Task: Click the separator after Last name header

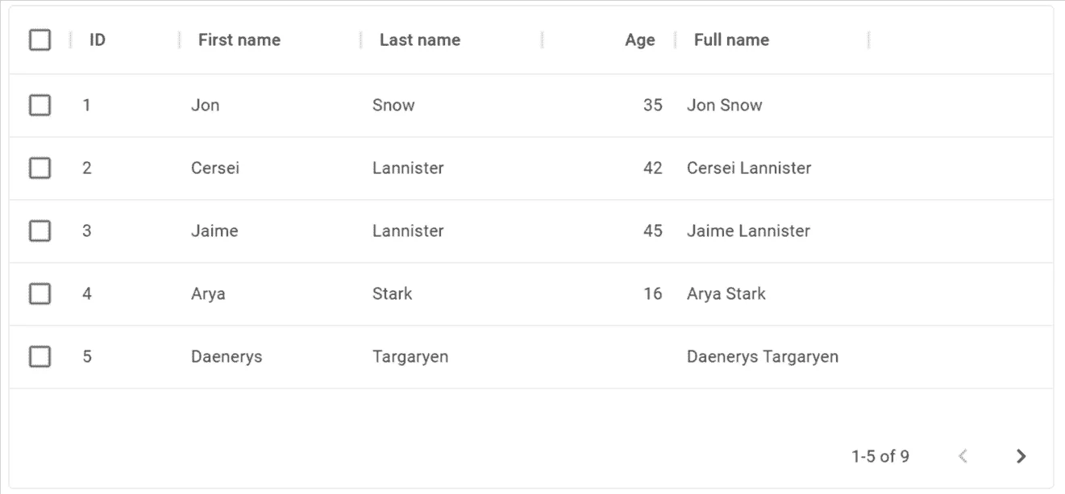Action: (x=542, y=39)
